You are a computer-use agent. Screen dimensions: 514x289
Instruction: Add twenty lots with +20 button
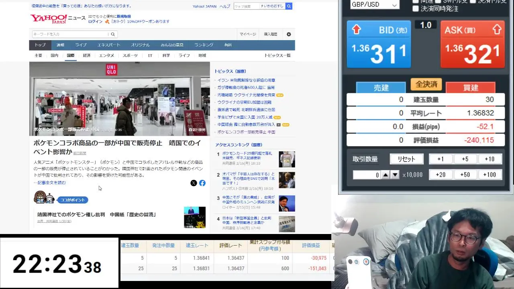pos(441,175)
